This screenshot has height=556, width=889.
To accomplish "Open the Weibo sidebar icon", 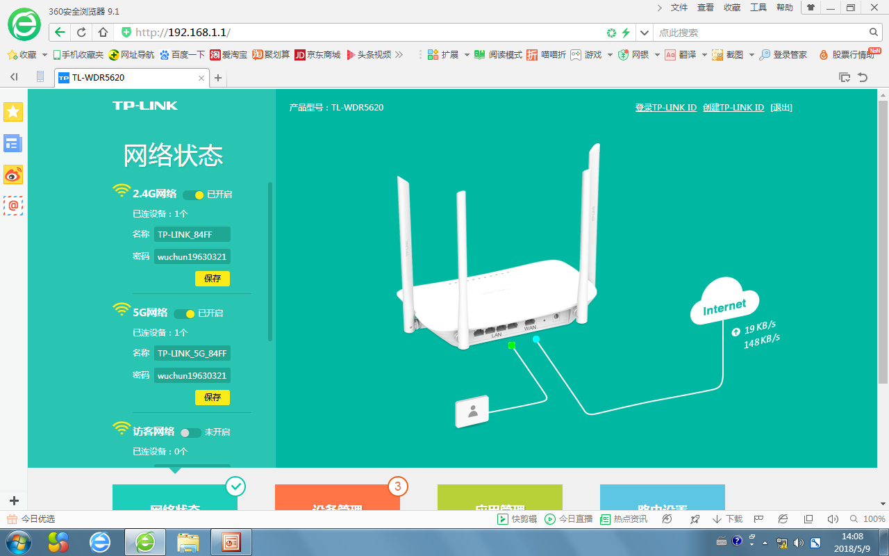I will point(13,174).
